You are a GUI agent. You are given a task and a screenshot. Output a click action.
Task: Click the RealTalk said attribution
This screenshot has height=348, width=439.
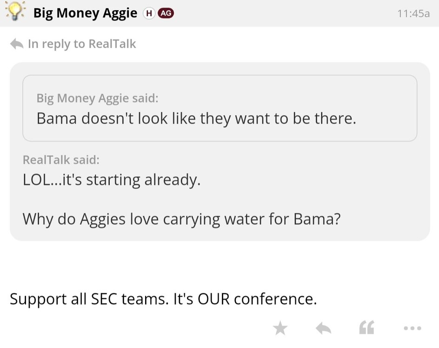(61, 160)
